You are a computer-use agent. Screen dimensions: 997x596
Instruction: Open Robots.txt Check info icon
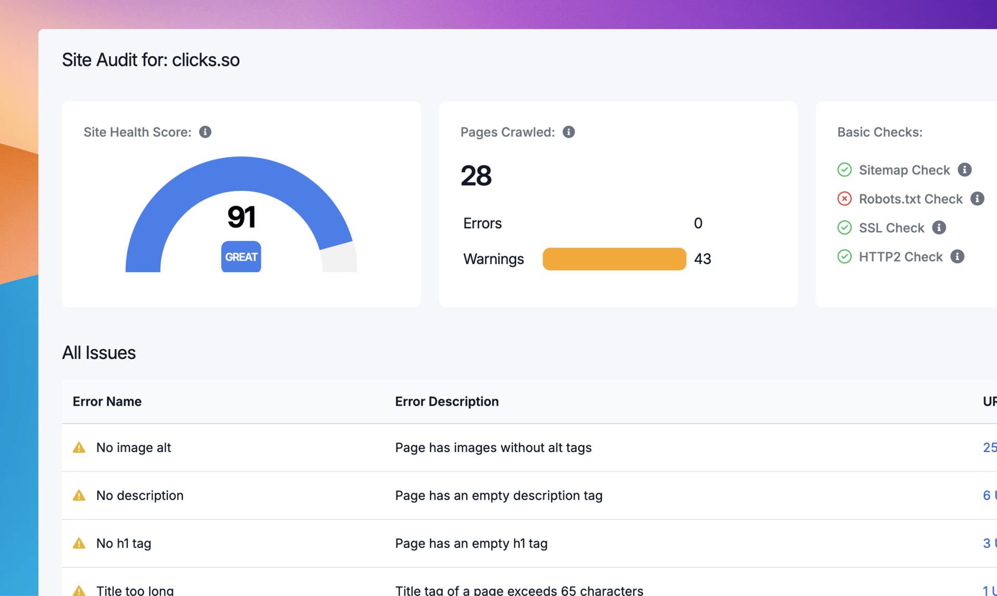point(977,198)
